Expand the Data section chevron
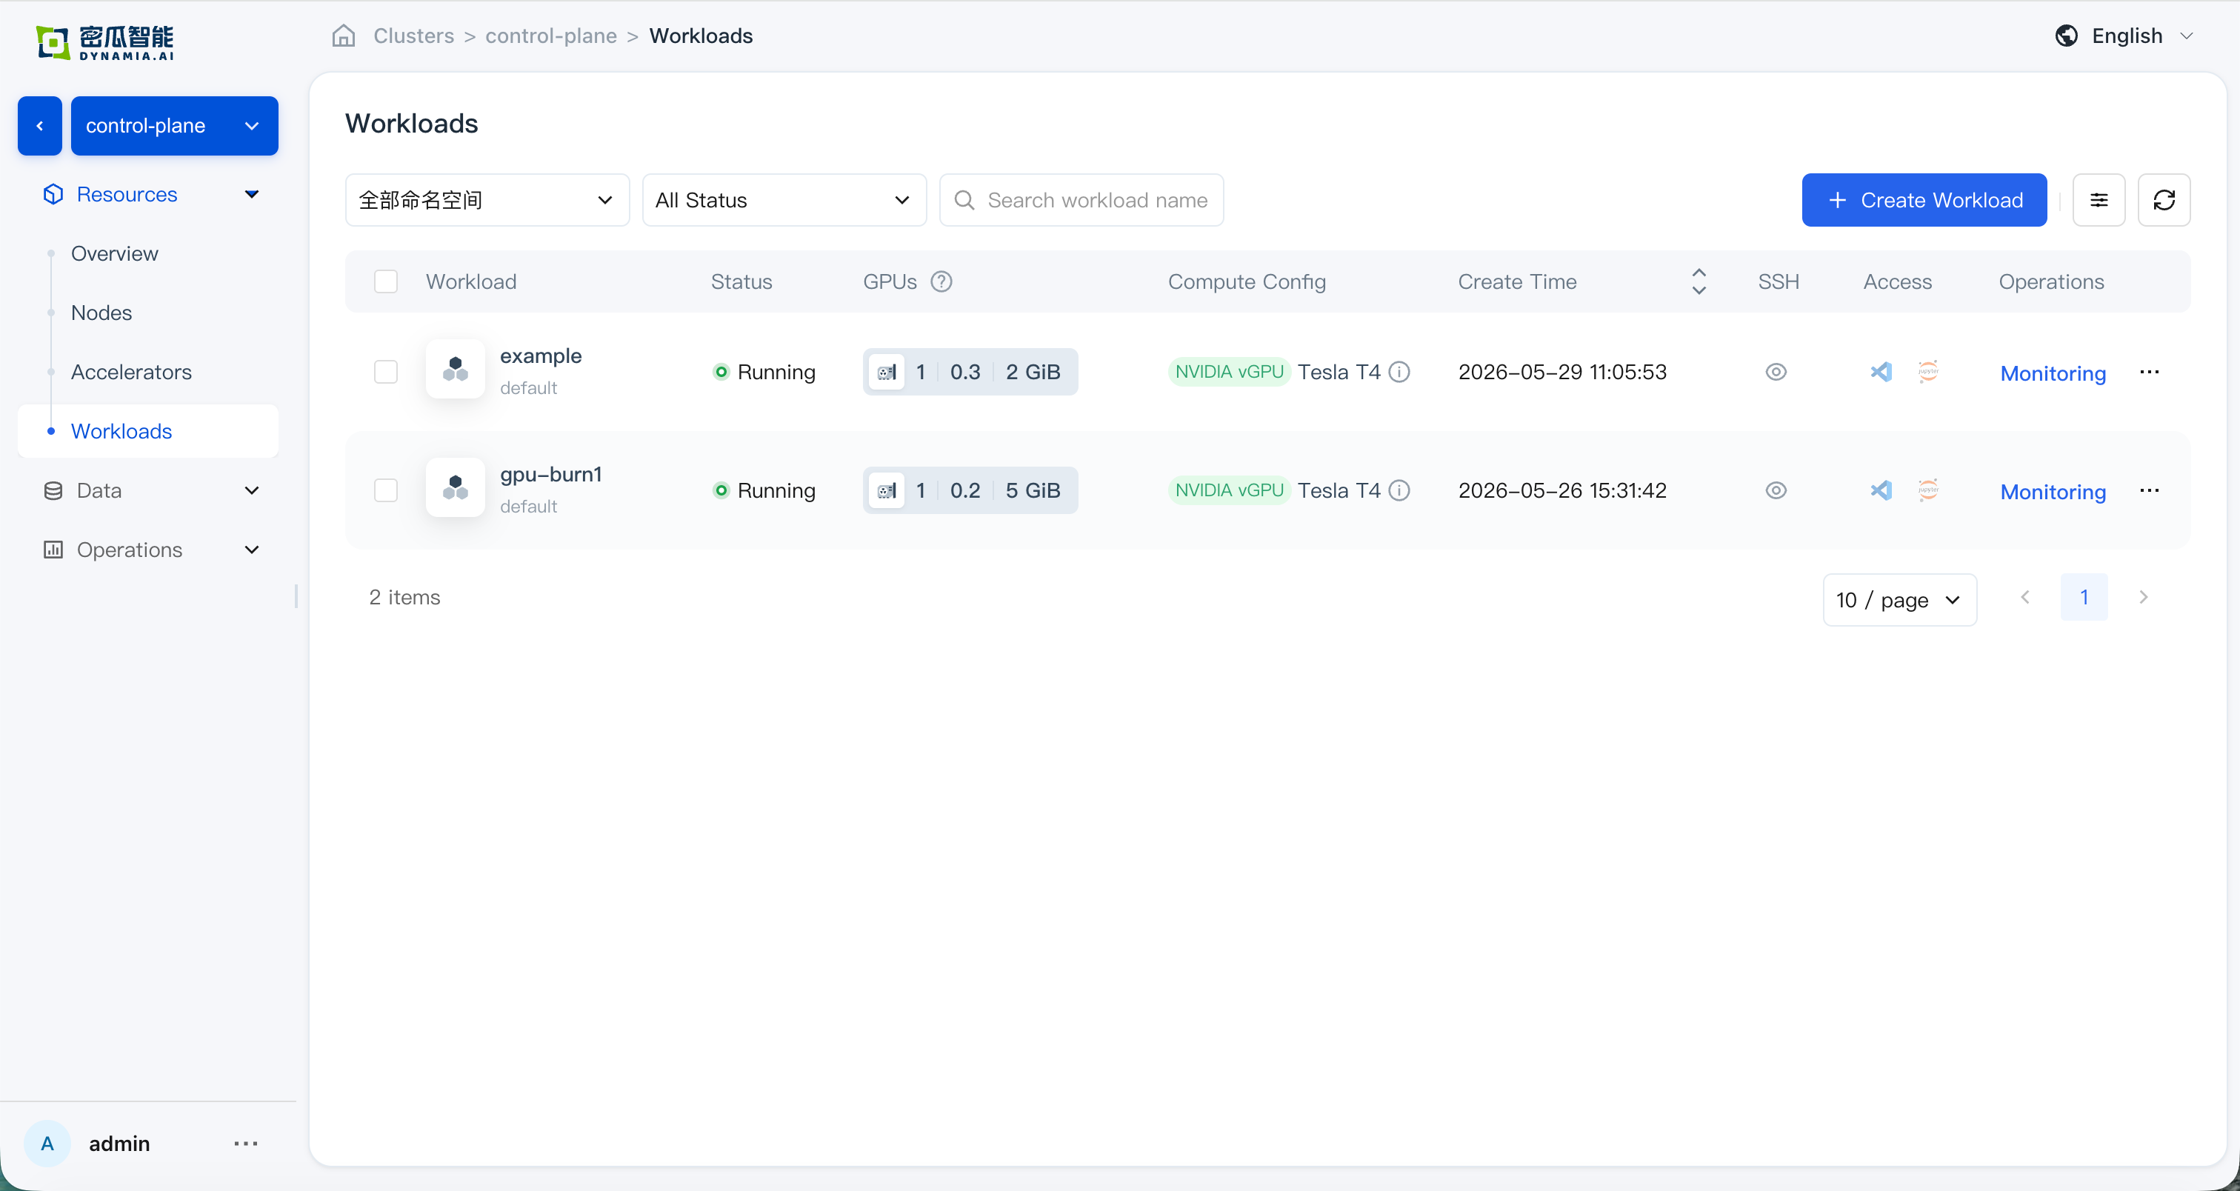This screenshot has width=2240, height=1191. tap(251, 490)
